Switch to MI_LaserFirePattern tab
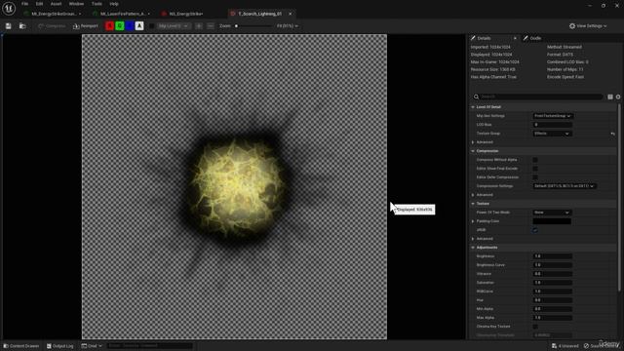 (x=123, y=14)
